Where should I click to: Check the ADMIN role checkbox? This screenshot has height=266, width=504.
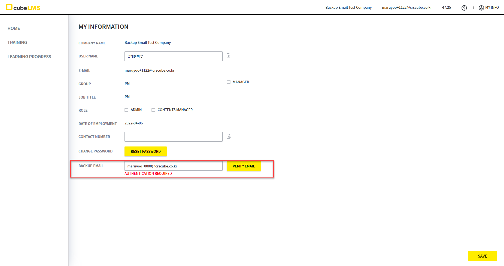point(126,110)
